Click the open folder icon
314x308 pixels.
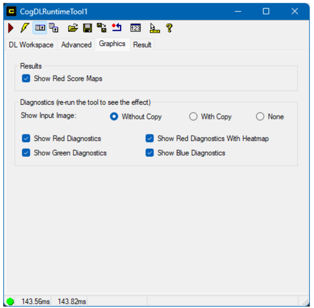pyautogui.click(x=73, y=28)
